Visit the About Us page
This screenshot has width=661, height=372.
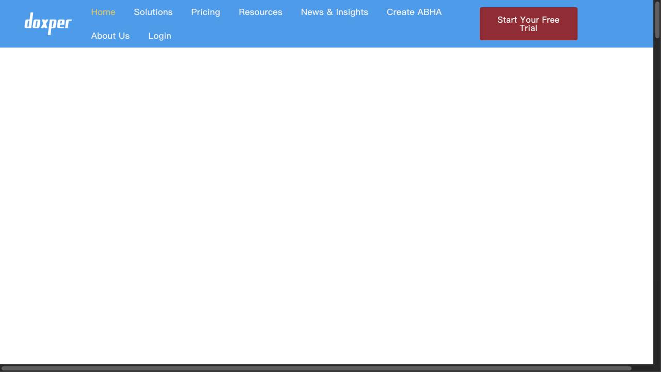tap(111, 36)
